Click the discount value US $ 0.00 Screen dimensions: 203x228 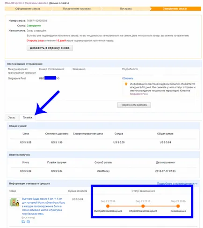[119, 142]
